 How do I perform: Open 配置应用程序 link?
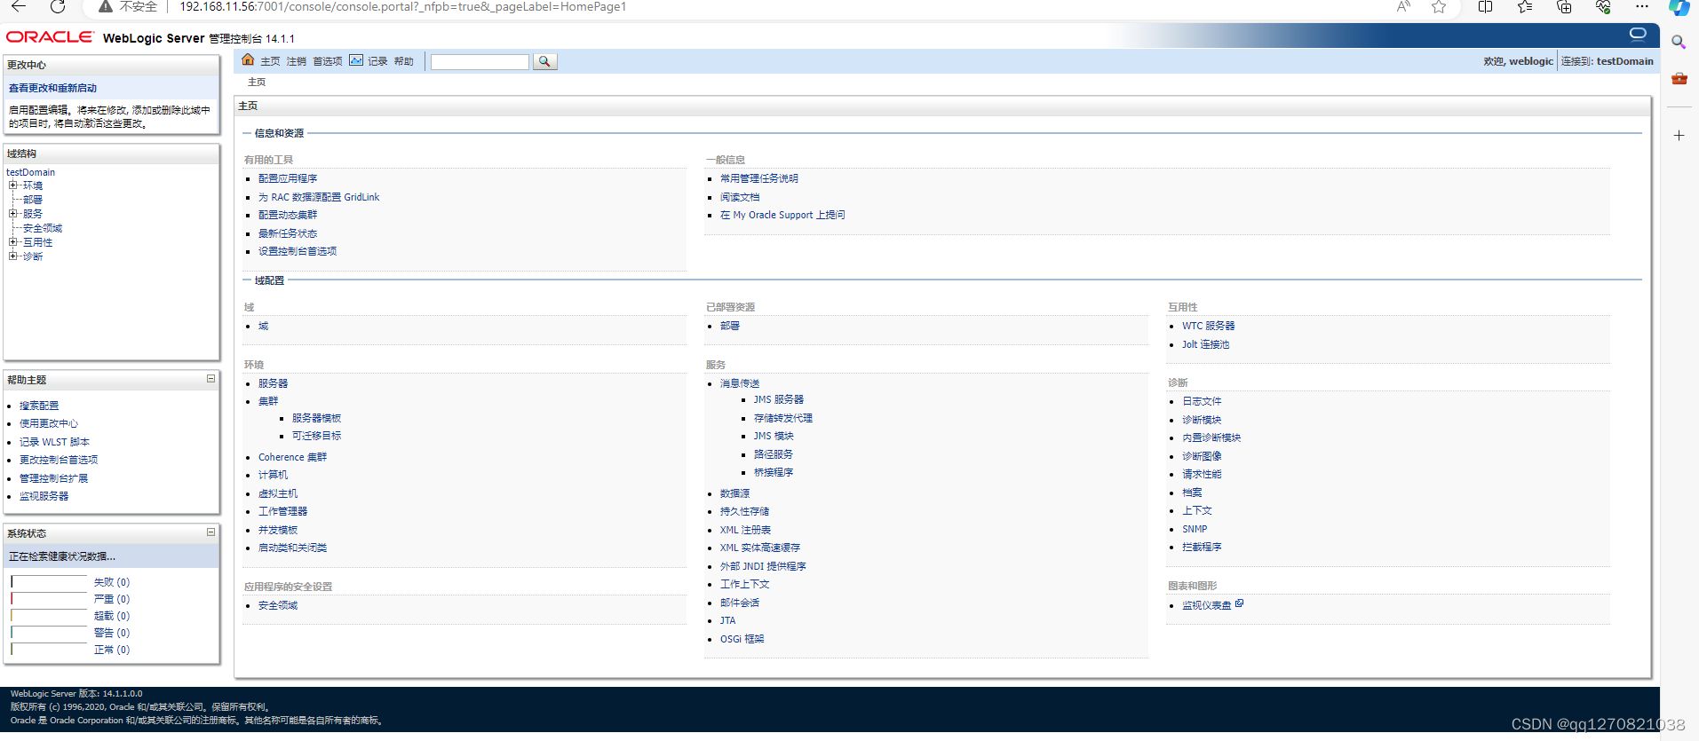pos(288,178)
